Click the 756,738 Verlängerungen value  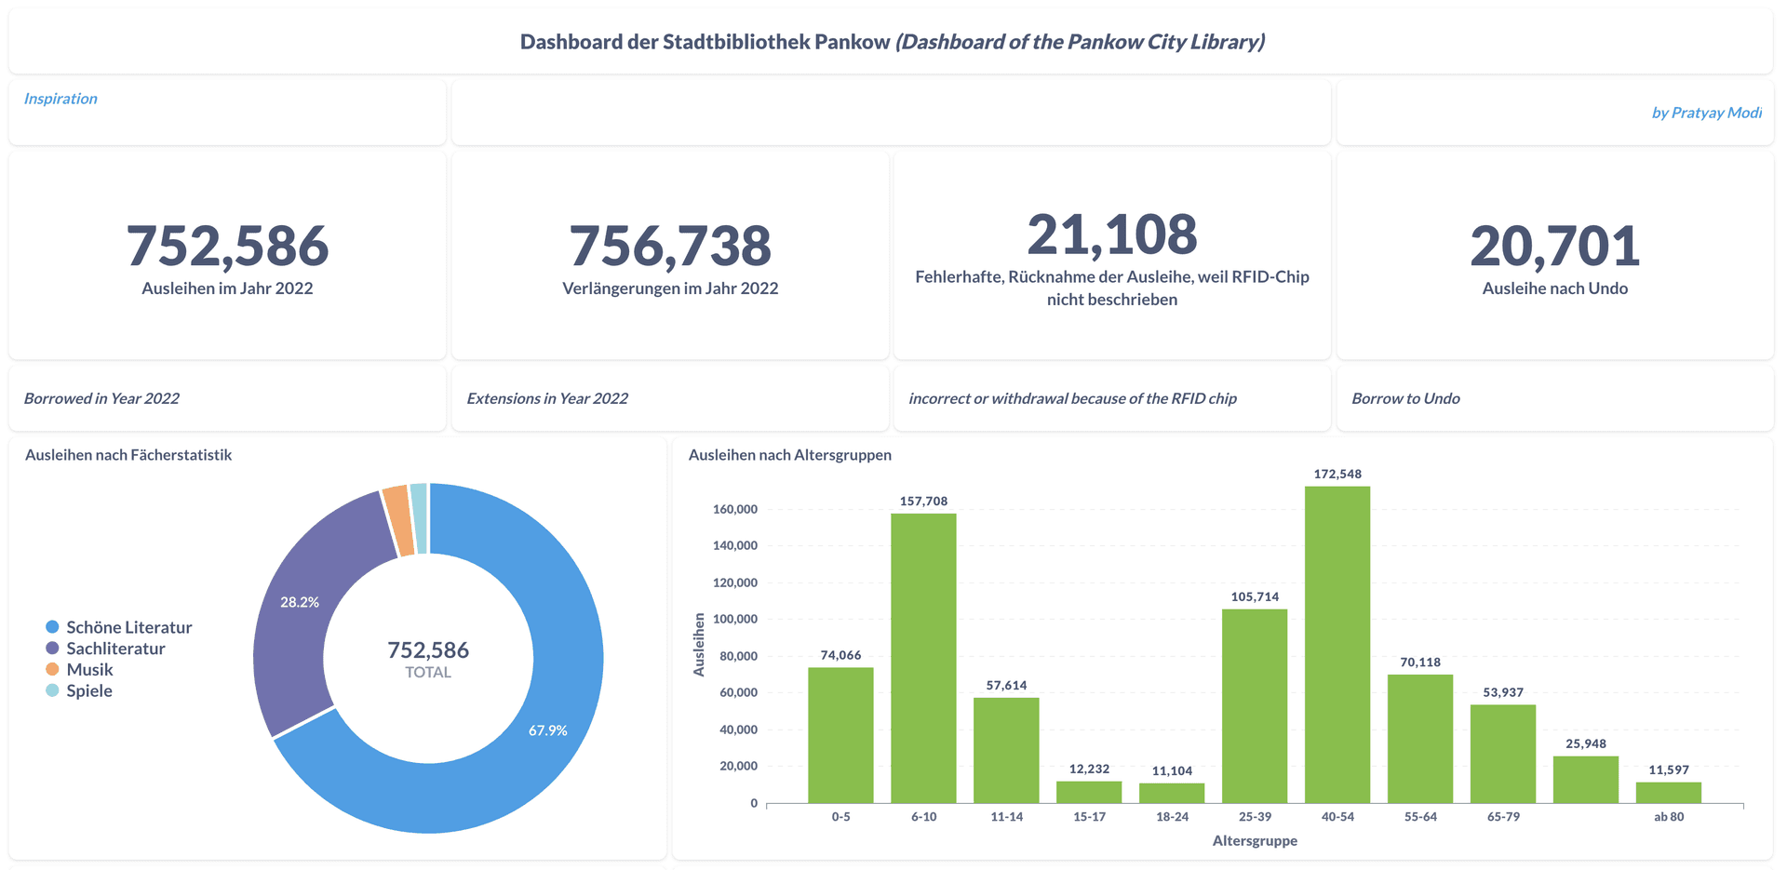(x=670, y=246)
